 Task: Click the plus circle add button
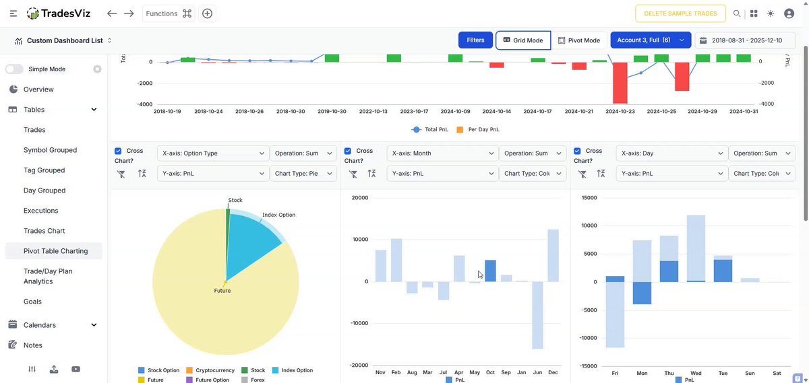tap(207, 13)
